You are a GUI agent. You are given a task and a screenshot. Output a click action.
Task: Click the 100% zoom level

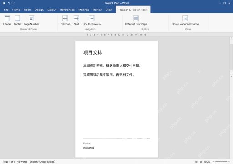[207, 162]
